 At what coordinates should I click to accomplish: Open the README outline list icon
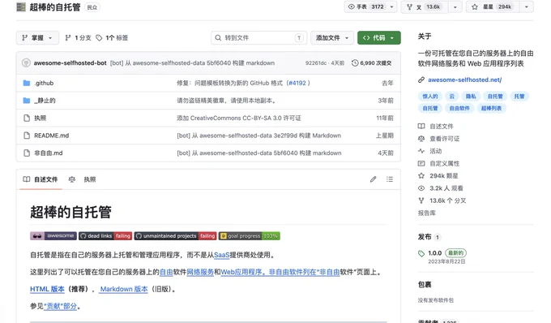coord(390,179)
